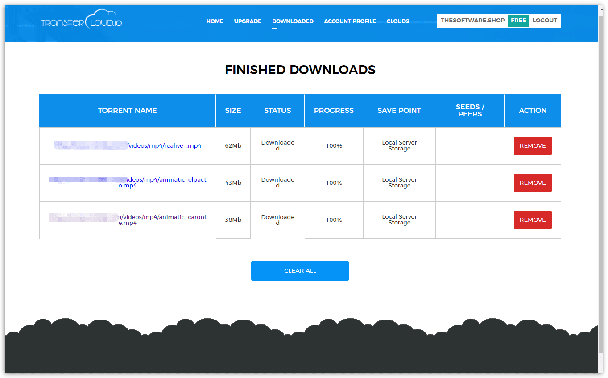Click the 62Mb size cell

point(233,146)
